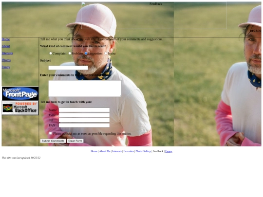Check the 'Please contact me' checkbox
This screenshot has height=197, width=263.
point(50,133)
